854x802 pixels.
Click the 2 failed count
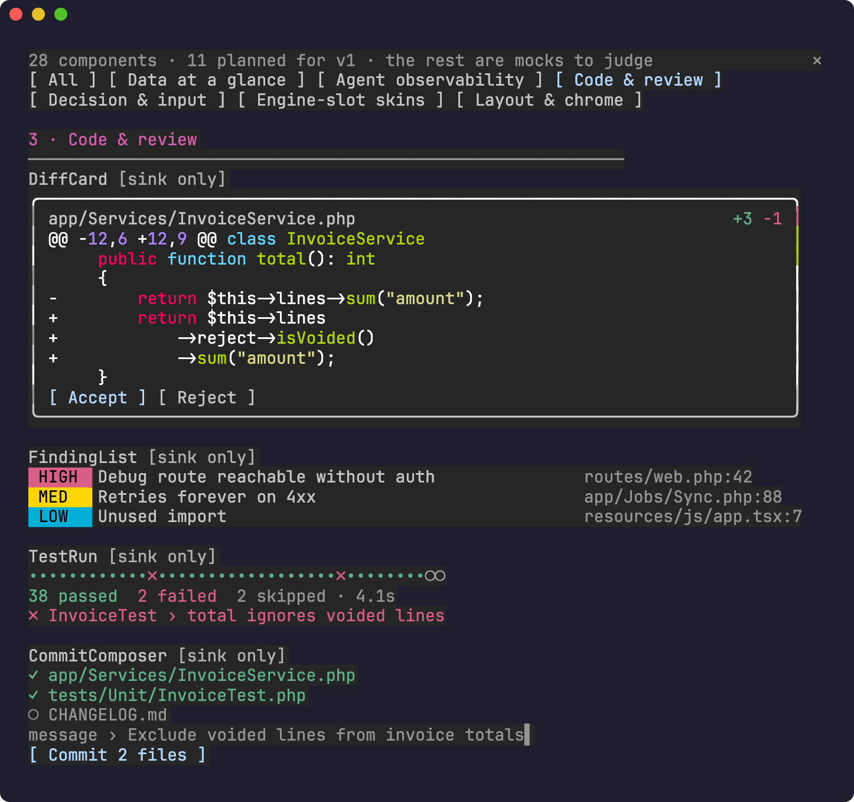[x=177, y=596]
